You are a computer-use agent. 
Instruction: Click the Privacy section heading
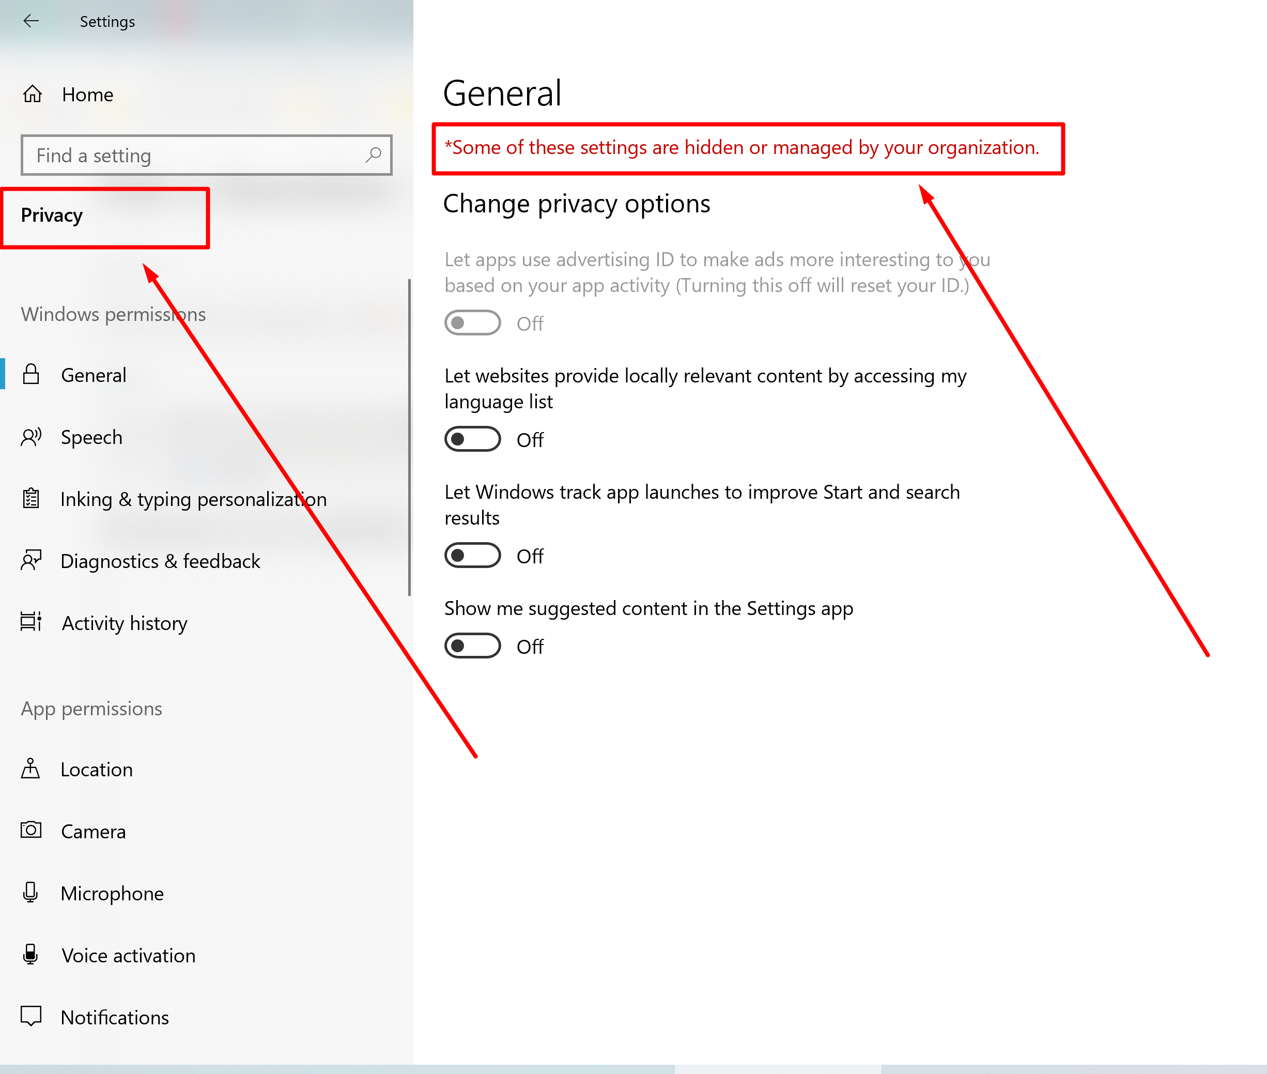pyautogui.click(x=52, y=216)
